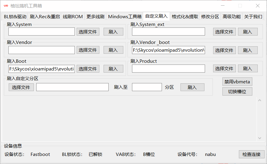Click the Vendor_boot path field
The height and width of the screenshot is (164, 267).
coord(169,50)
